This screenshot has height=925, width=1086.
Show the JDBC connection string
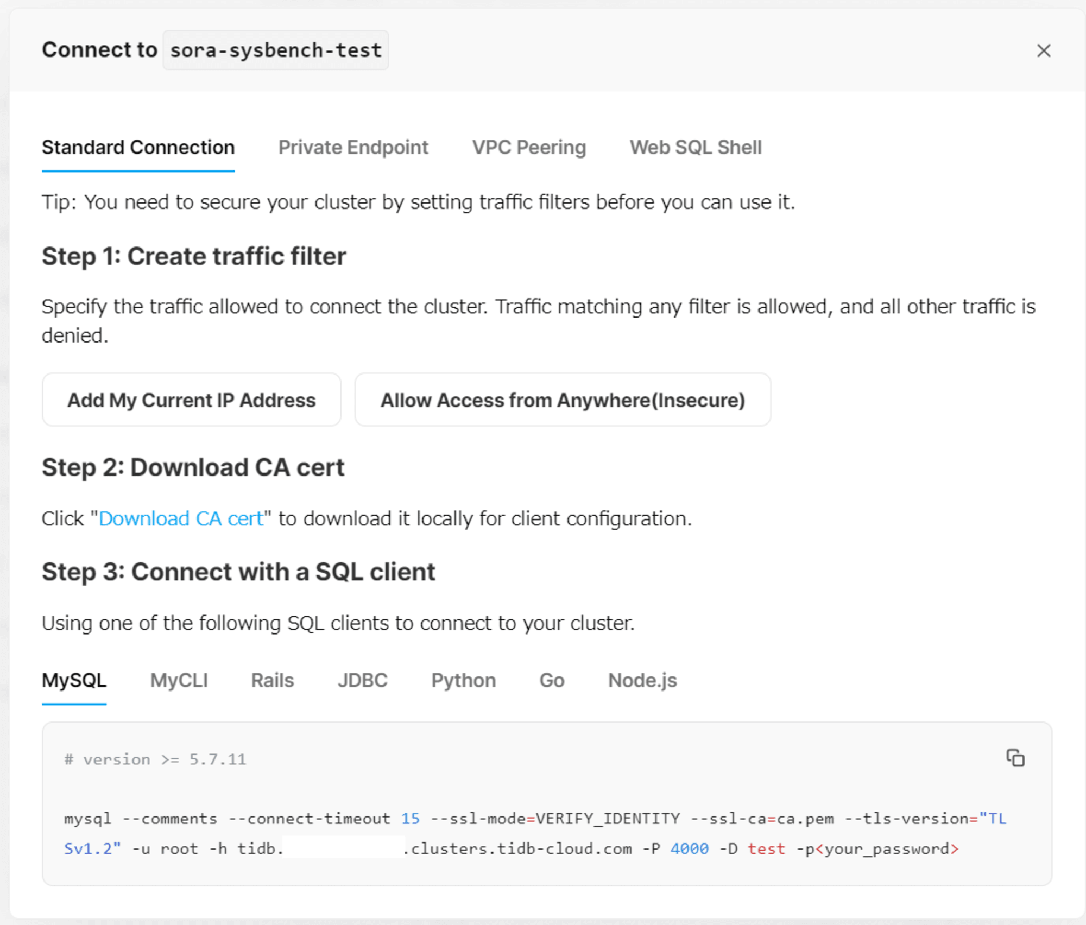pos(362,681)
